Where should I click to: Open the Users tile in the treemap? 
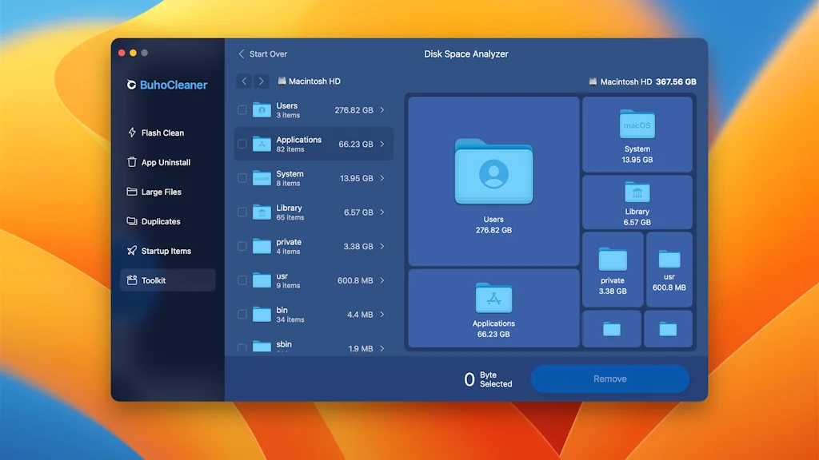click(493, 181)
